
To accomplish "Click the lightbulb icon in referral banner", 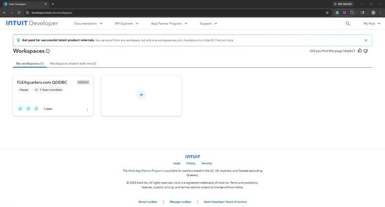I will coord(18,40).
